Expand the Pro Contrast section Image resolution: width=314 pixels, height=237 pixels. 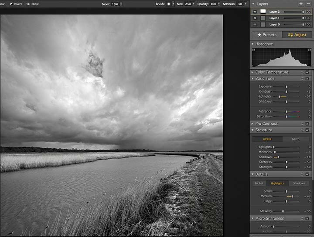(x=253, y=124)
